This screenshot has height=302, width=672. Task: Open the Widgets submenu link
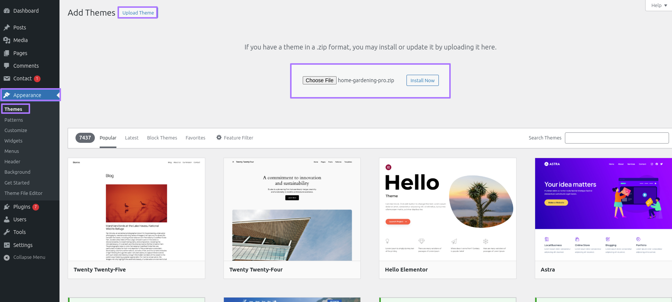[13, 141]
